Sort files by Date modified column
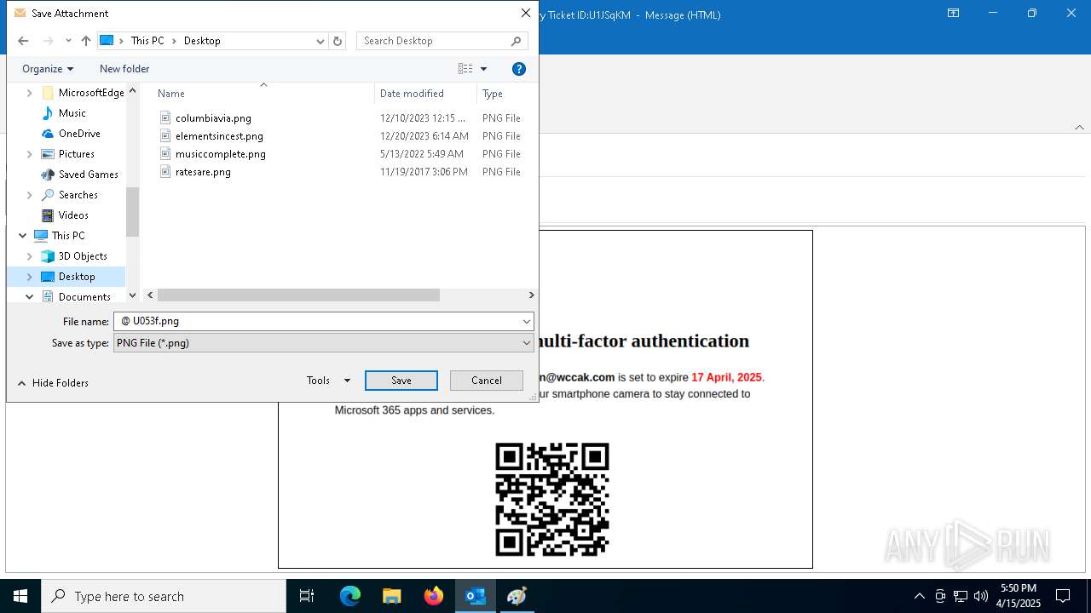The image size is (1091, 613). point(412,94)
